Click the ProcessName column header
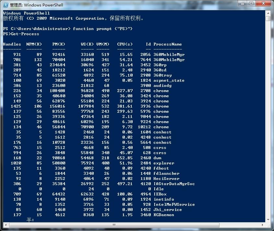Screen dimensions: 274x231 168,44
